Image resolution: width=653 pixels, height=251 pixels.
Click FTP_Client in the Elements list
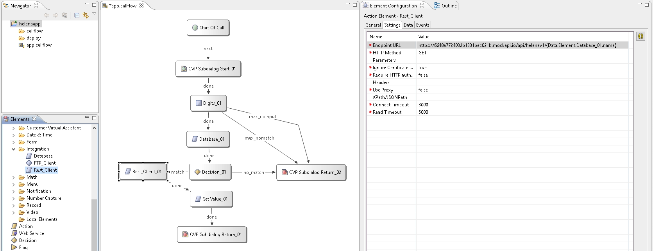click(45, 163)
